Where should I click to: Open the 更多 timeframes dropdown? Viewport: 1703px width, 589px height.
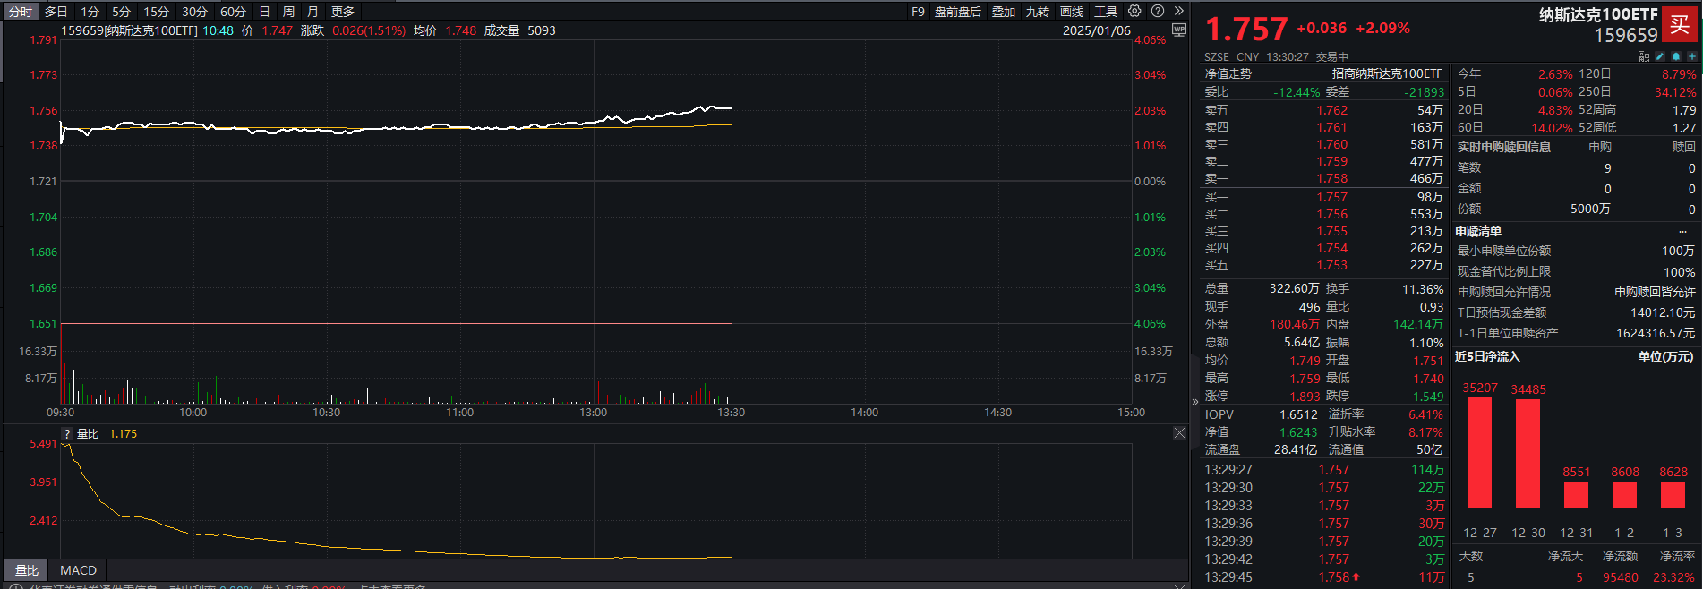[343, 12]
